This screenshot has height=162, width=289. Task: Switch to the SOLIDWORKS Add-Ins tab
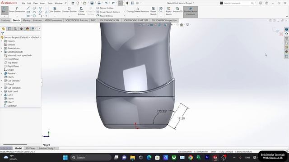pos(76,20)
